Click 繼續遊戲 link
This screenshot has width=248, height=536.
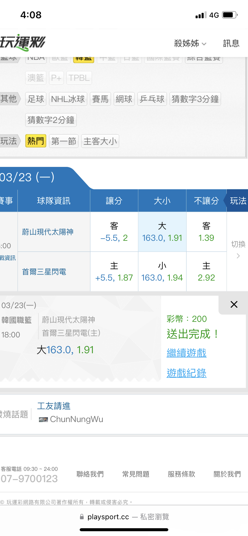[x=187, y=353]
